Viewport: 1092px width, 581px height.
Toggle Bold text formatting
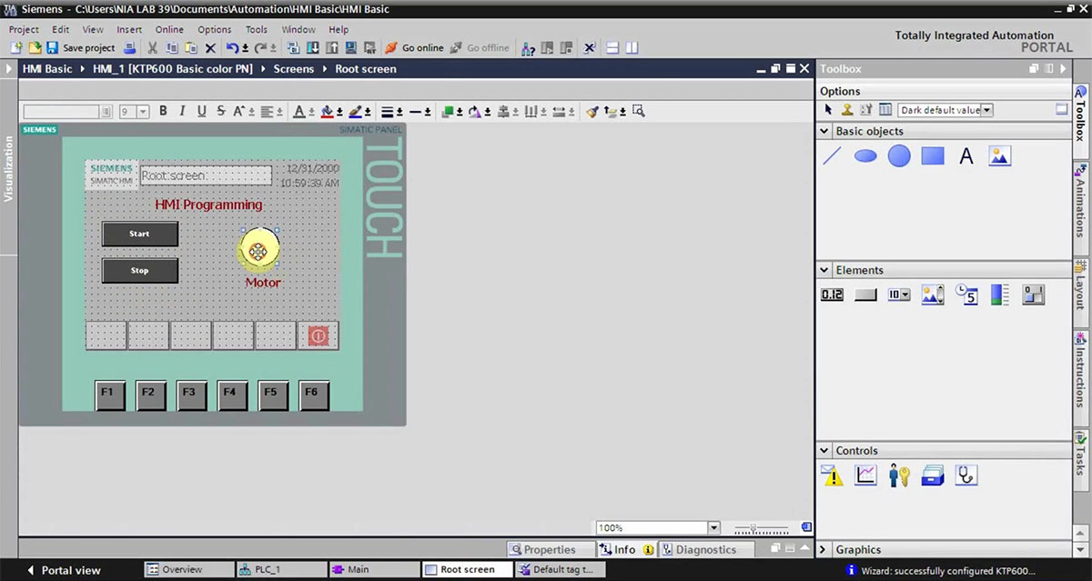163,111
